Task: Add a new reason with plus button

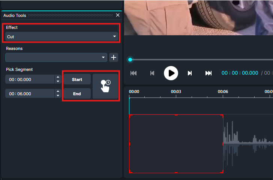Action: 114,57
